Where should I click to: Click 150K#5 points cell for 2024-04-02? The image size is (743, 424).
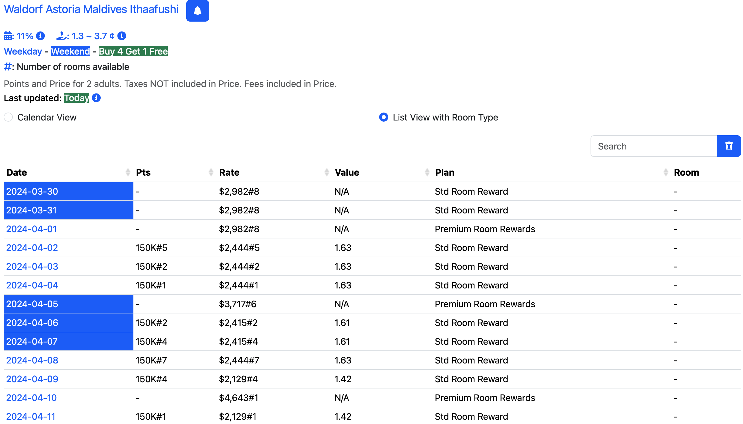152,248
